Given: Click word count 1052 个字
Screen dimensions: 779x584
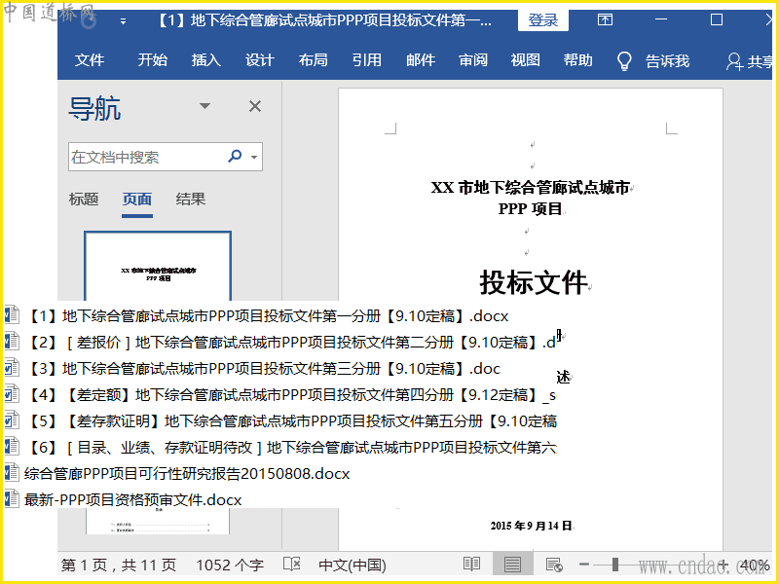Looking at the screenshot, I should click(230, 566).
